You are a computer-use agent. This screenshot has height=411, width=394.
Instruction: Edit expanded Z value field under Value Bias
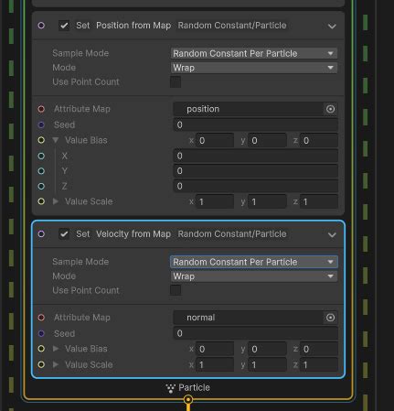coord(256,186)
